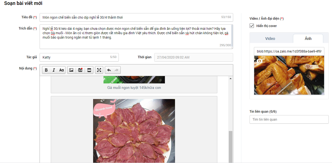Select the Ảnh tab

tap(308, 39)
